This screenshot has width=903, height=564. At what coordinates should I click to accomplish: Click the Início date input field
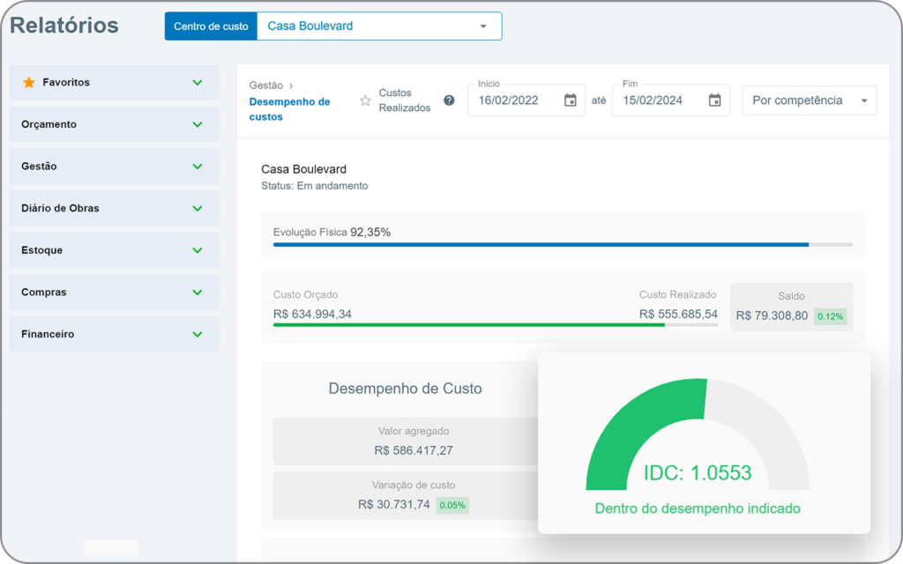[516, 100]
